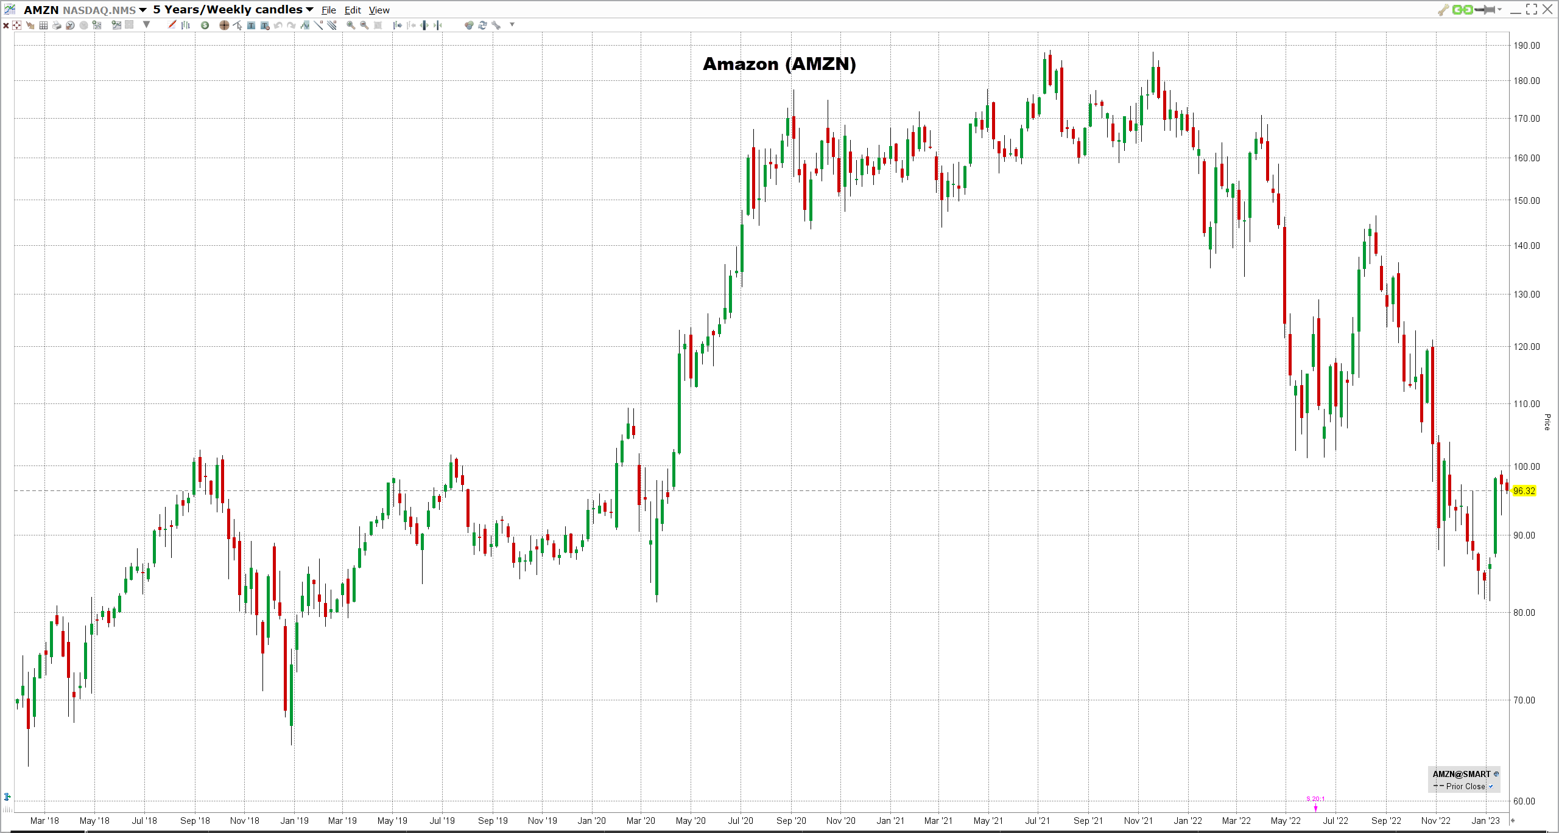
Task: Click the Amazon (AMZN) chart title text
Action: pyautogui.click(x=779, y=64)
